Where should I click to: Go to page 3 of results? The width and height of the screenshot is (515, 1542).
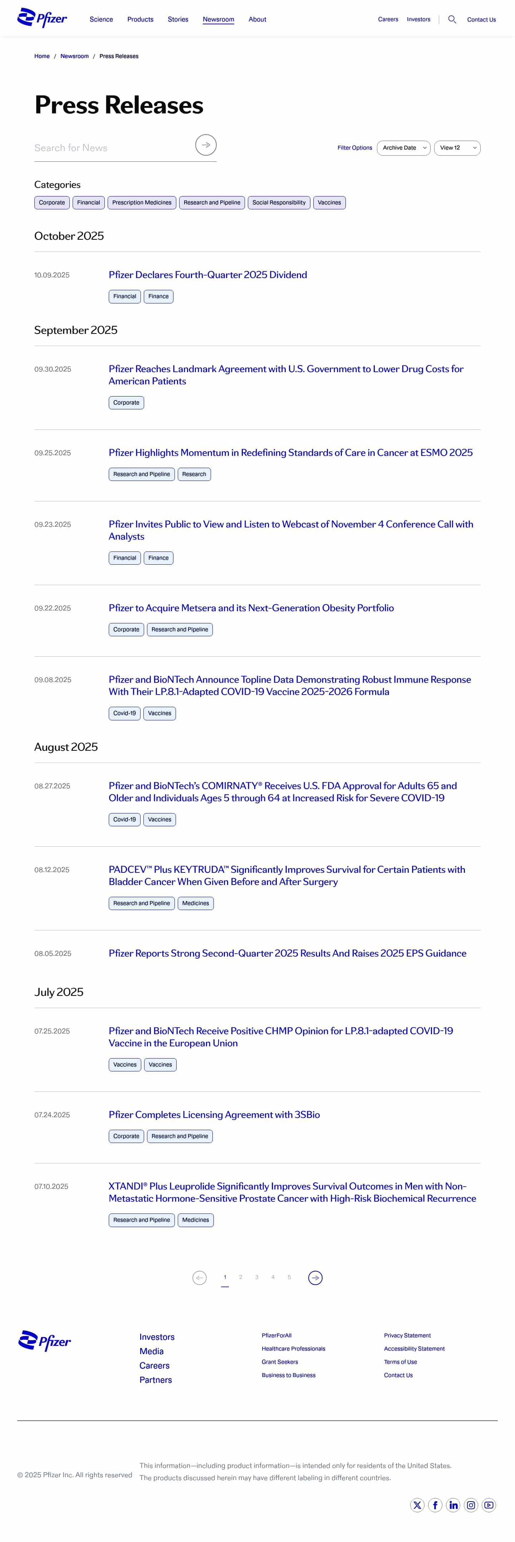256,1277
